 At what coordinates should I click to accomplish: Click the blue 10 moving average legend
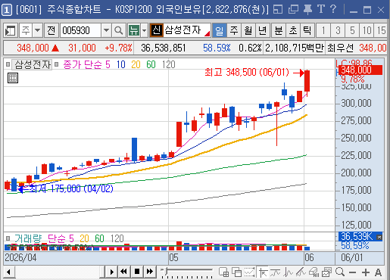(121, 64)
